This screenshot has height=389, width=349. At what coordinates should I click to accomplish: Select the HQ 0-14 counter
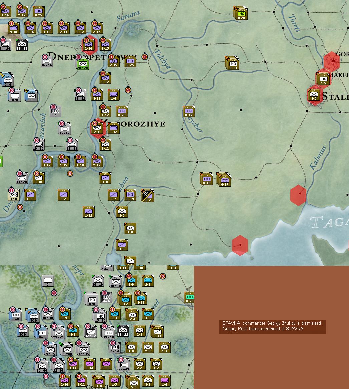[130, 195]
